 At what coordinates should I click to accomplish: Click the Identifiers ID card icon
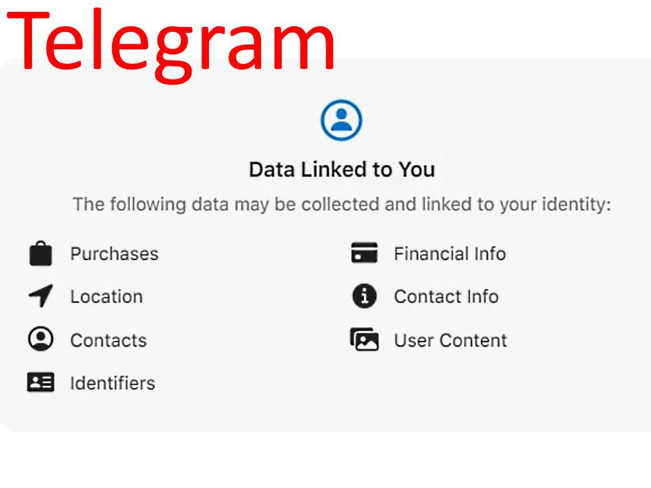pyautogui.click(x=41, y=382)
